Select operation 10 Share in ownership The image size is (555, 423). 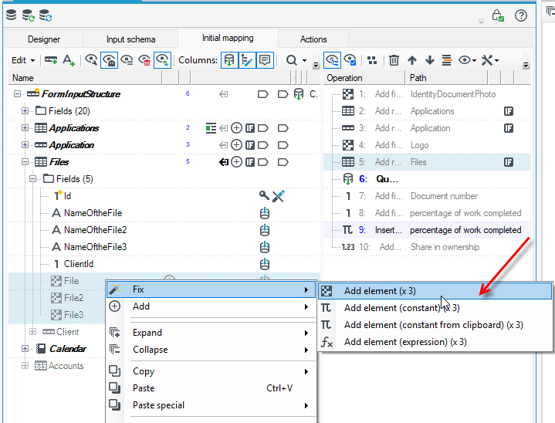click(427, 247)
